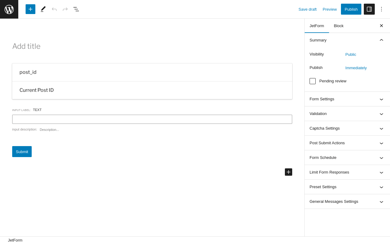The width and height of the screenshot is (390, 244).
Task: Click the Undo arrow icon
Action: click(x=54, y=9)
